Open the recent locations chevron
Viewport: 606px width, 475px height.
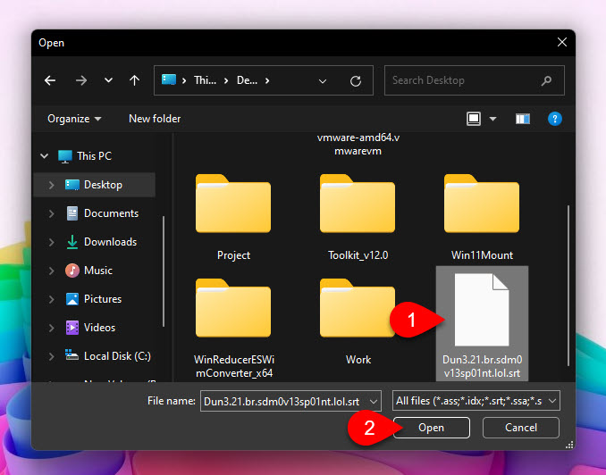(109, 80)
